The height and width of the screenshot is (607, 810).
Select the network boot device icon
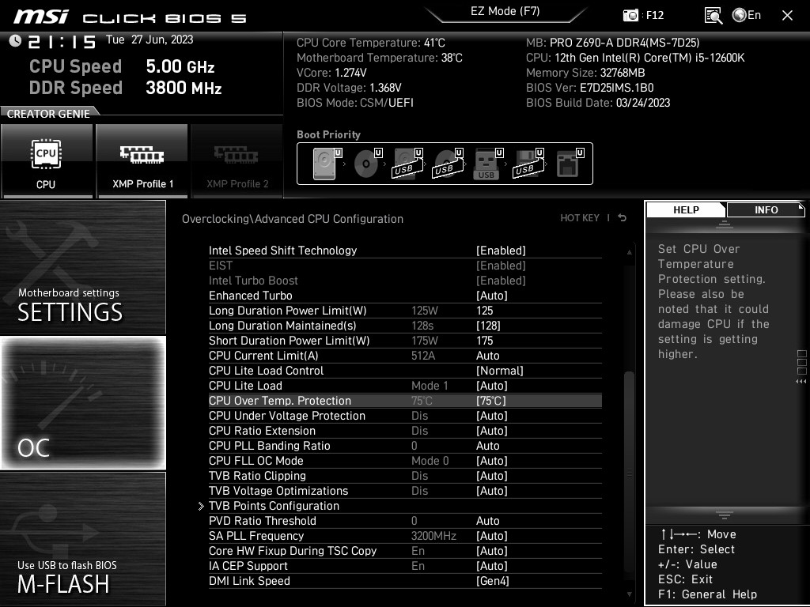coord(570,164)
